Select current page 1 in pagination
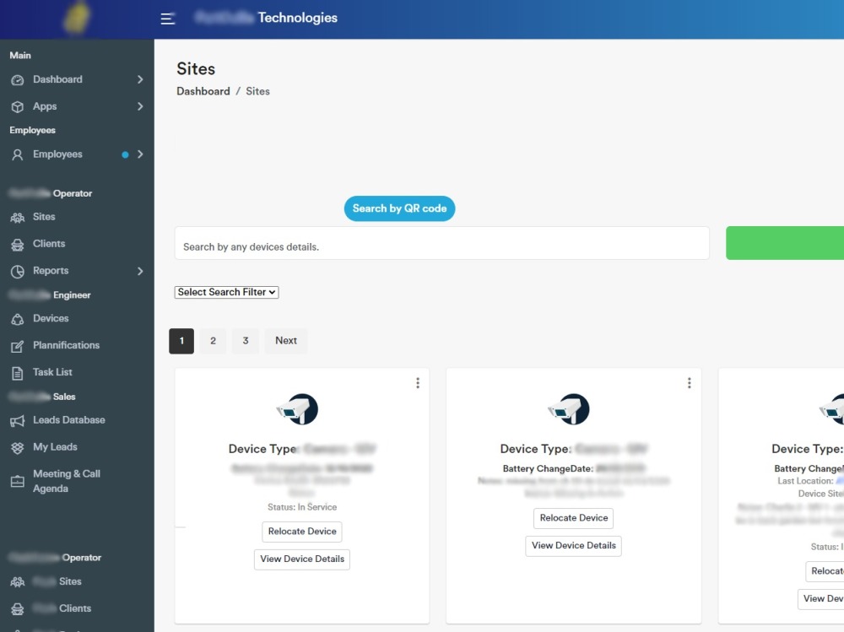 coord(181,341)
